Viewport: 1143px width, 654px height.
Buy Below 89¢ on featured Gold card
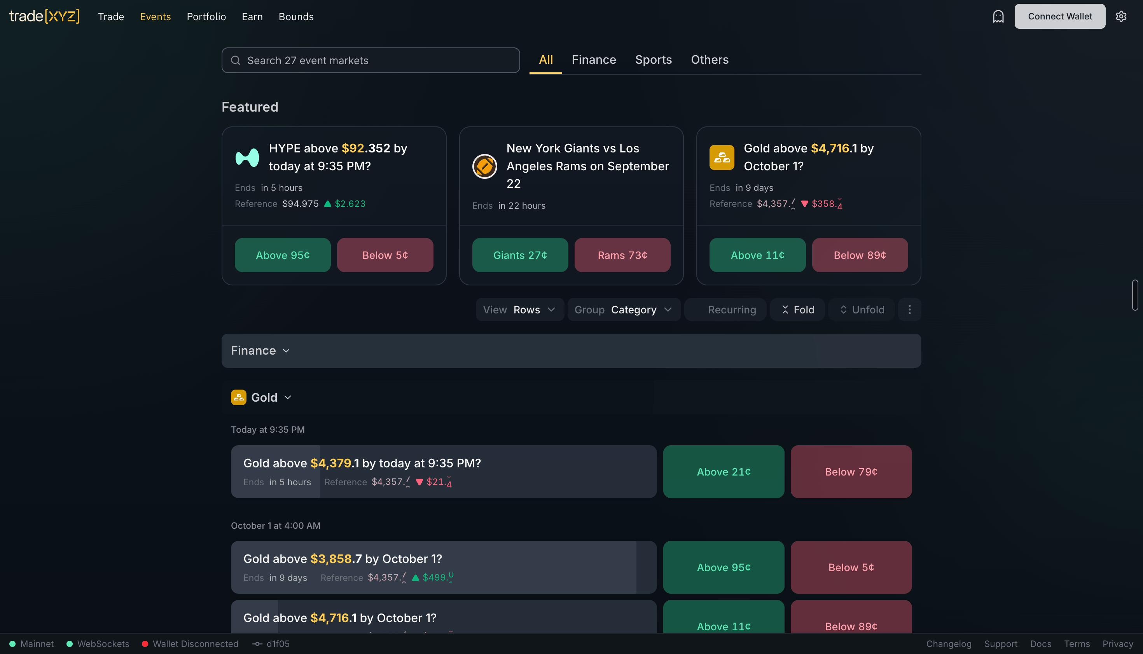pyautogui.click(x=860, y=255)
